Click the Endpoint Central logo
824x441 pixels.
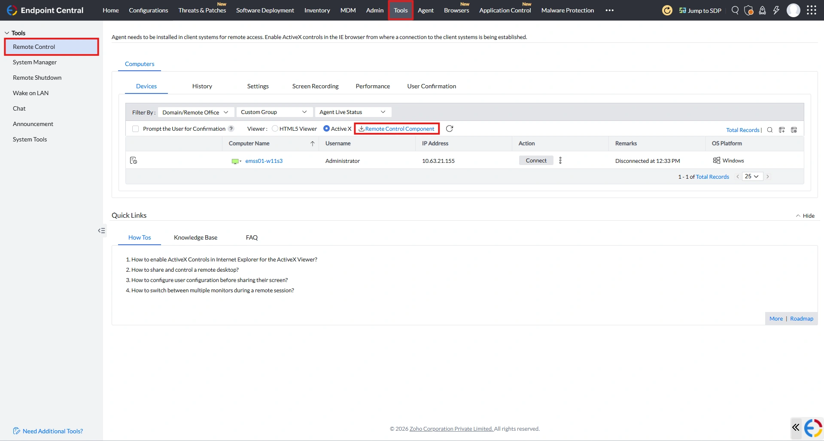45,10
